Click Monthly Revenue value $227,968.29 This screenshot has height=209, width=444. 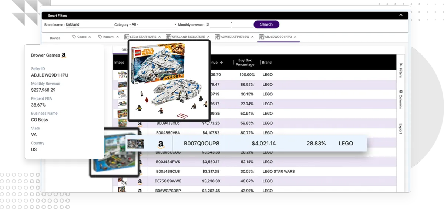pyautogui.click(x=43, y=90)
